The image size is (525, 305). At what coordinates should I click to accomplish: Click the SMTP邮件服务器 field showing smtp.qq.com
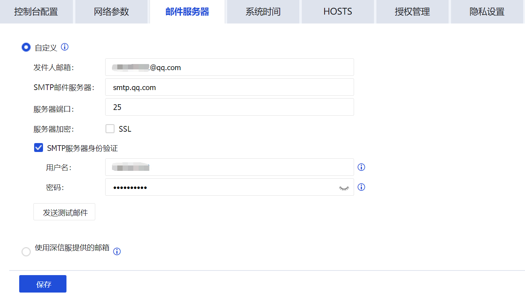pos(230,87)
